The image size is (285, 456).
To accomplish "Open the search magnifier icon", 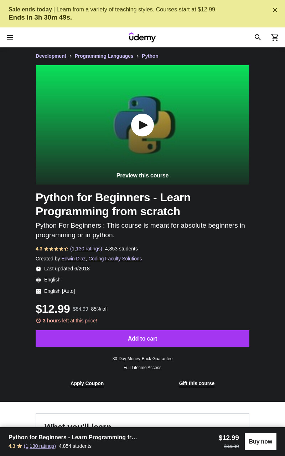I will click(x=258, y=37).
